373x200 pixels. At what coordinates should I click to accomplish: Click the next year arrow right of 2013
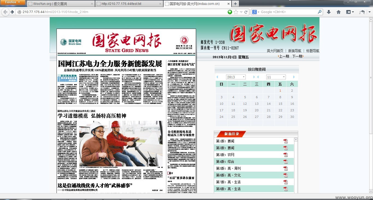click(254, 77)
